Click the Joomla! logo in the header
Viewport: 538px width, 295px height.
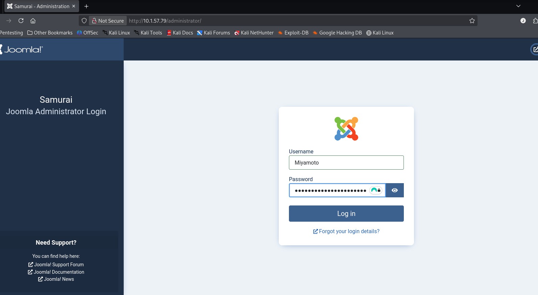(x=22, y=49)
